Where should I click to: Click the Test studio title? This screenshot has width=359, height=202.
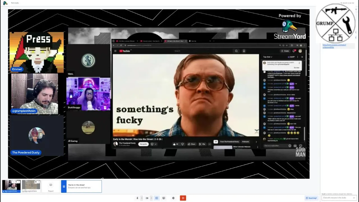[x=15, y=3]
